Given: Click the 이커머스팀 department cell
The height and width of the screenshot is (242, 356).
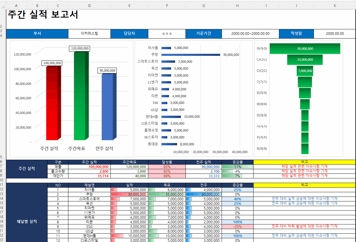Looking at the screenshot, I should click(89, 33).
